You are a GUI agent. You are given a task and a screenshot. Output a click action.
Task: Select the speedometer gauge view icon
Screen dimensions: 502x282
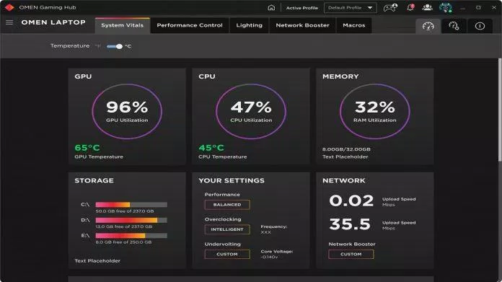click(x=428, y=26)
